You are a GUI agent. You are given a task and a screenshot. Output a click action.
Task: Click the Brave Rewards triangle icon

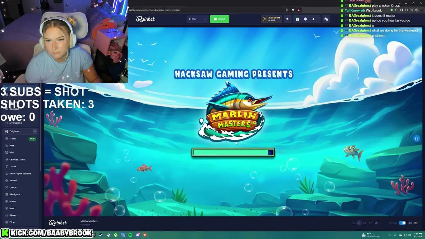[298, 10]
